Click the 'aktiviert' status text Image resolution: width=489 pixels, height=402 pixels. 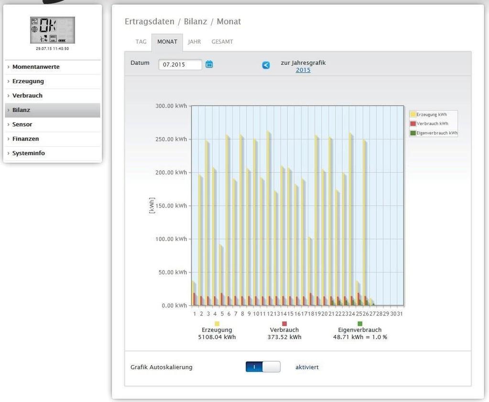307,367
